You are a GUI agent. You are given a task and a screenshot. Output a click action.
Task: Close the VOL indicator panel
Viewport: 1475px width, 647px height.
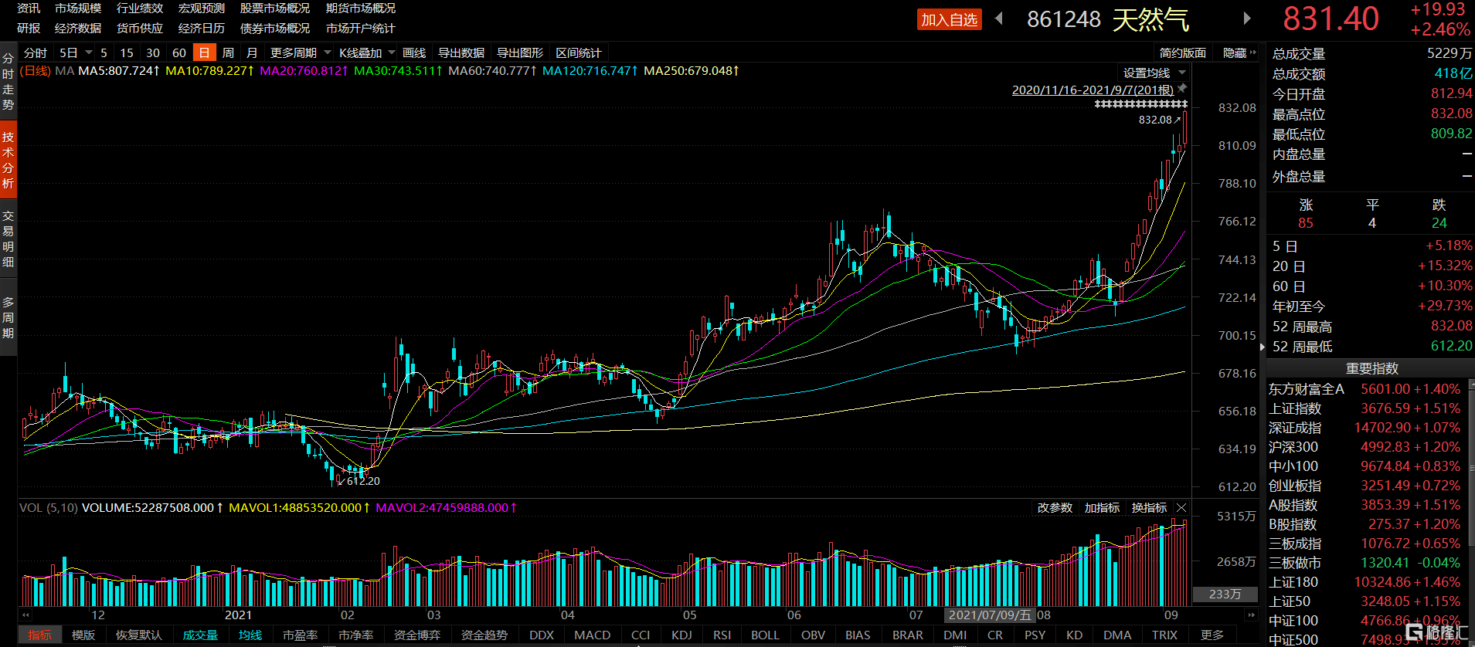[x=1181, y=507]
